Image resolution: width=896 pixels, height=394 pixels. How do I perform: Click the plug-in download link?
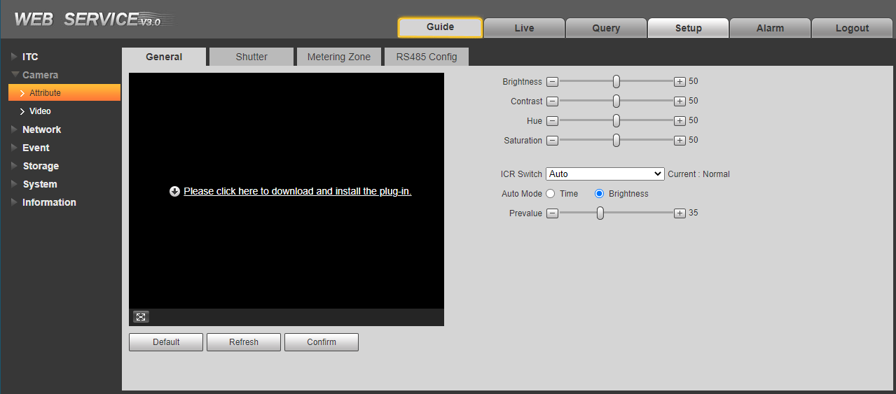pos(298,191)
